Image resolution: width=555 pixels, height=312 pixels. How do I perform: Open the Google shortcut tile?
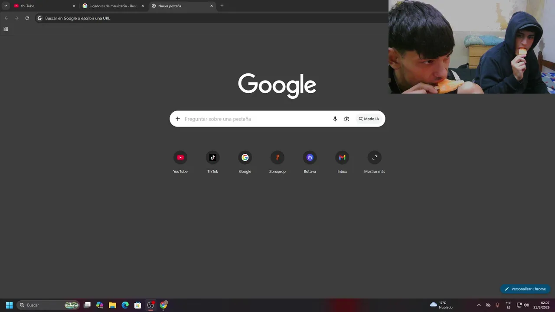(x=245, y=162)
